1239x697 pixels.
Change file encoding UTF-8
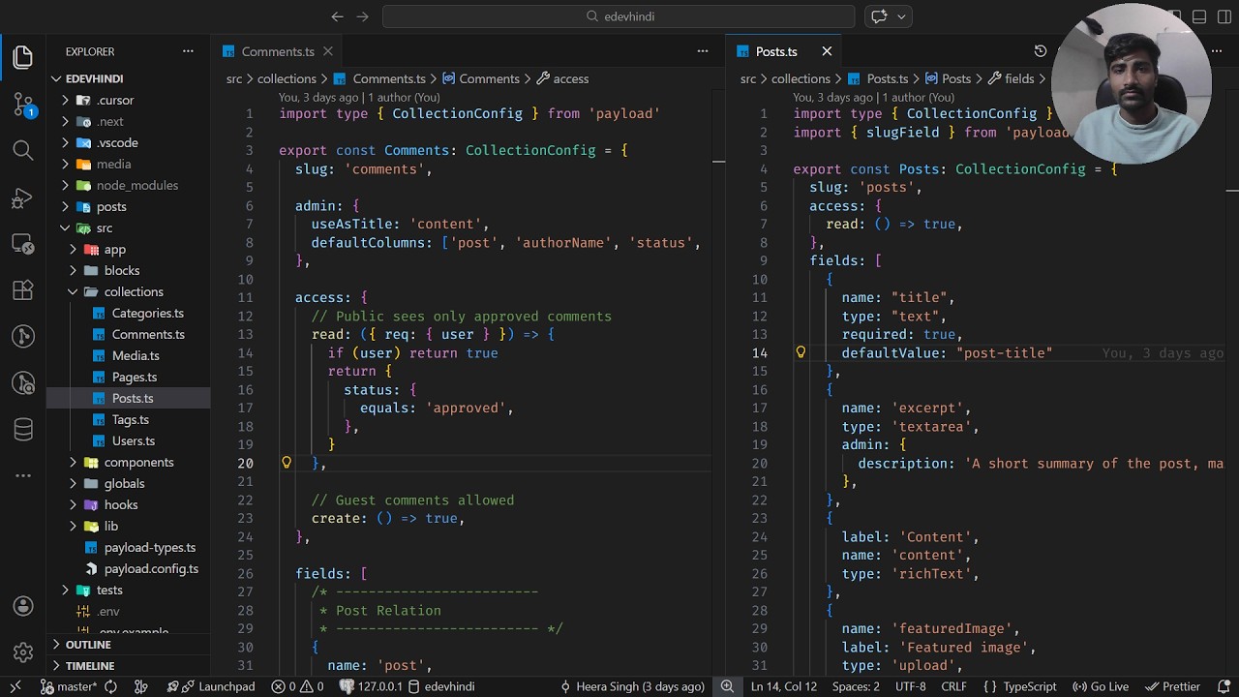tap(911, 686)
